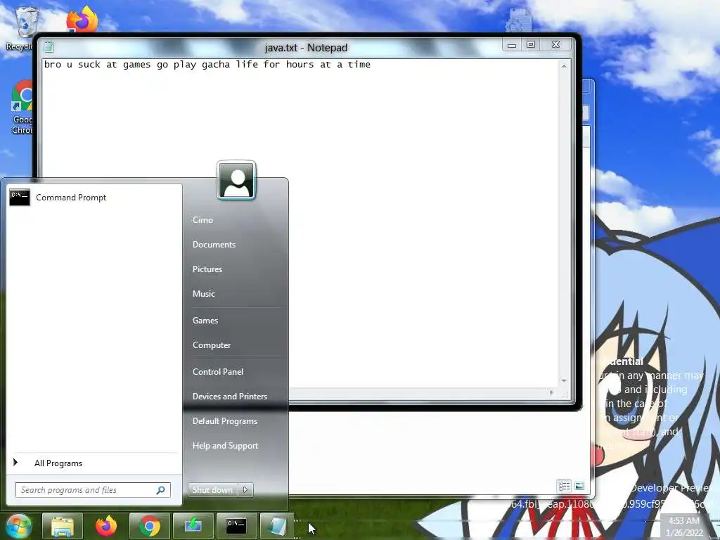The image size is (720, 540).
Task: Open Help and Support
Action: (x=225, y=446)
